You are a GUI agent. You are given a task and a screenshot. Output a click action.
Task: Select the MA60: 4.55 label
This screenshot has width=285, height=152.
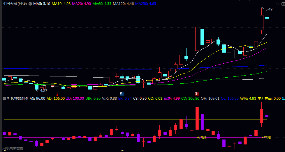click(102, 4)
